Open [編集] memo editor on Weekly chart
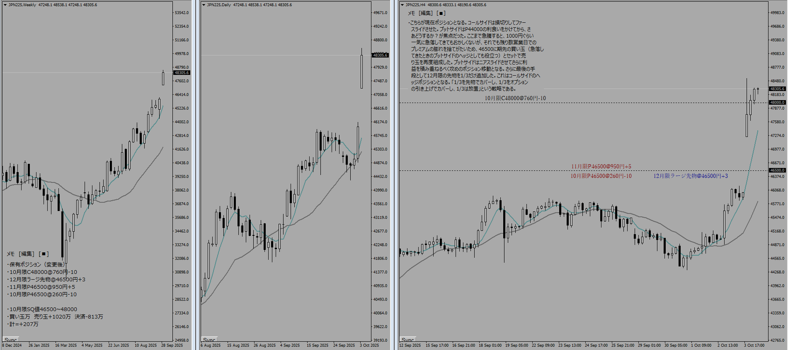788x350 pixels. pyautogui.click(x=27, y=254)
